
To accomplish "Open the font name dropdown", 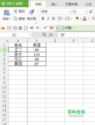I will pos(70,12).
